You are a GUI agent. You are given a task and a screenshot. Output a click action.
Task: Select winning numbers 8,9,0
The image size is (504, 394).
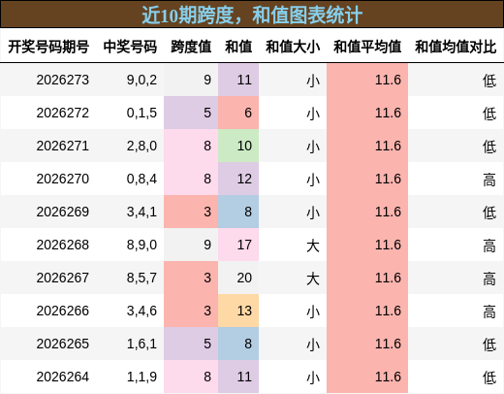142,245
